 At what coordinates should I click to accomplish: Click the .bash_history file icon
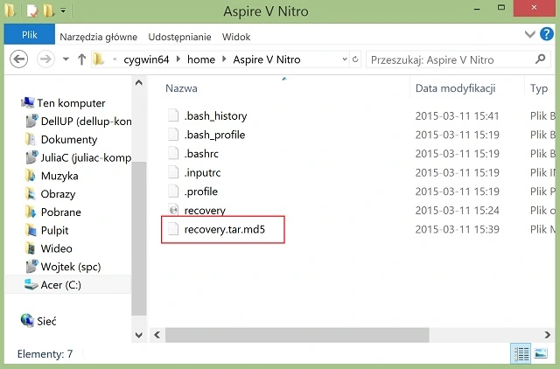pyautogui.click(x=173, y=115)
